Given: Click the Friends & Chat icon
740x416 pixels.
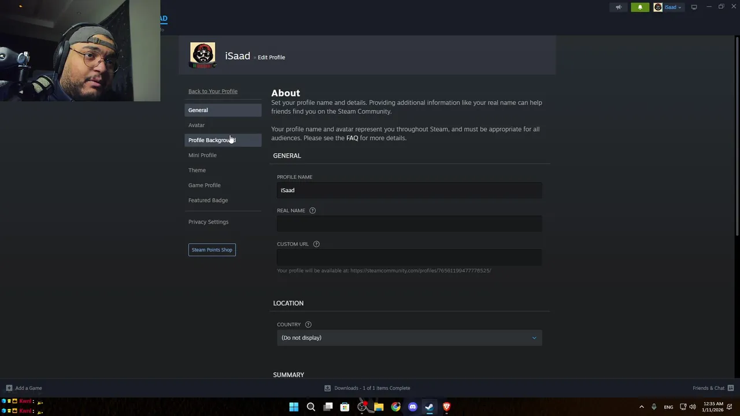Looking at the screenshot, I should [731, 388].
